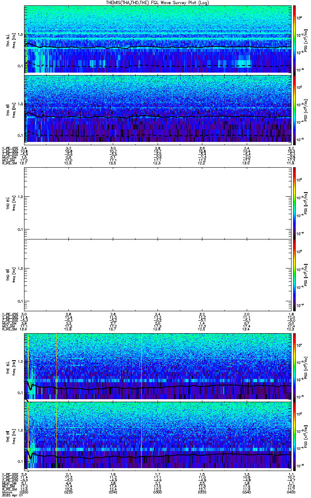Click the THD B-perpendicular freq [Hz] axis label

pos(13,203)
